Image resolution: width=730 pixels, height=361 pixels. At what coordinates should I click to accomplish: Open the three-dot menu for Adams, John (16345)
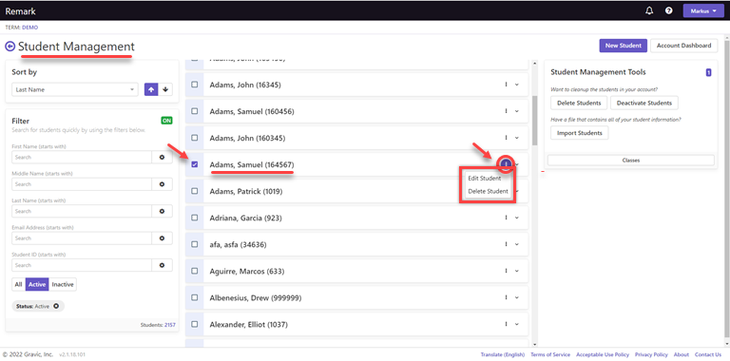[x=506, y=85]
